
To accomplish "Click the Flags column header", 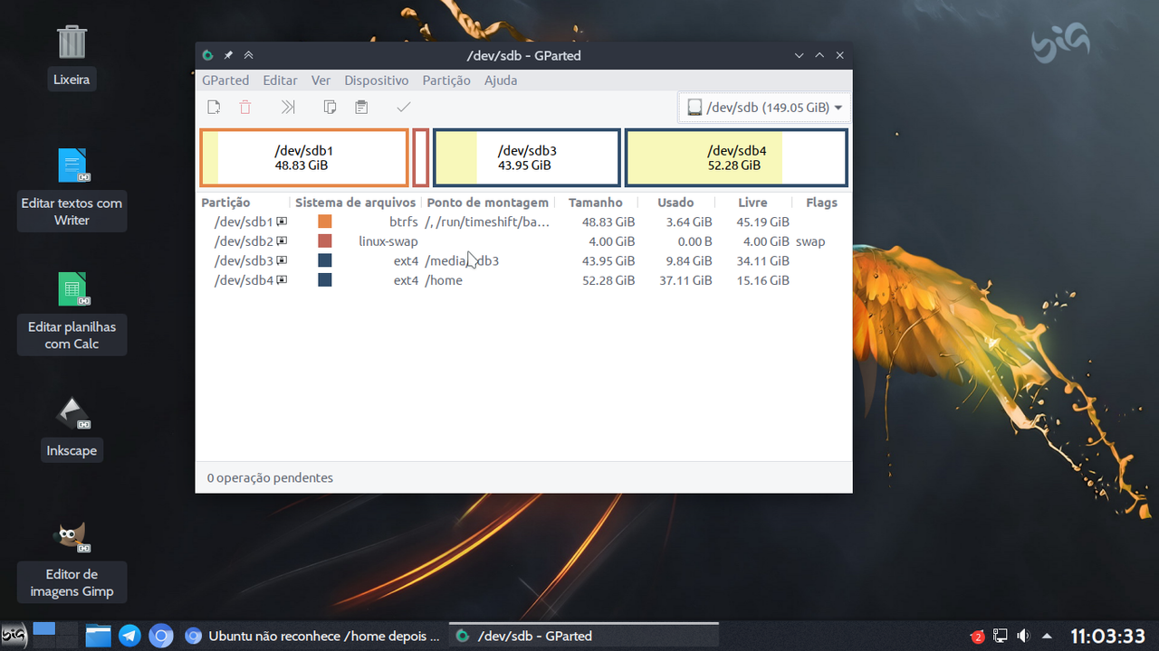I will pos(821,203).
